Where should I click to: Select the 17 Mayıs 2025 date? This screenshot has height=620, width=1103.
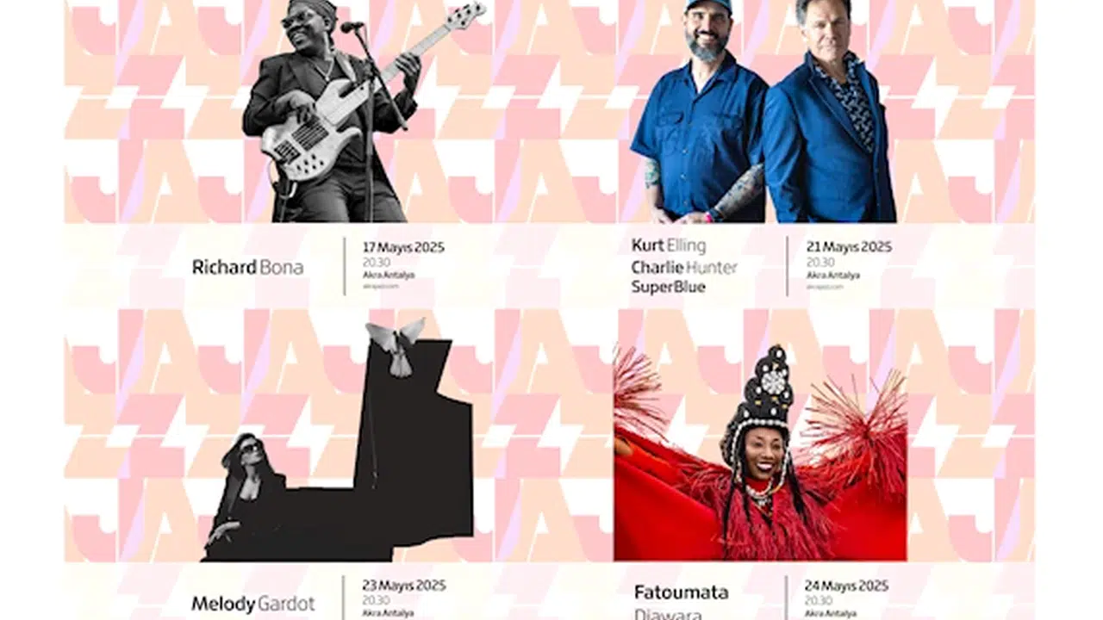[403, 247]
